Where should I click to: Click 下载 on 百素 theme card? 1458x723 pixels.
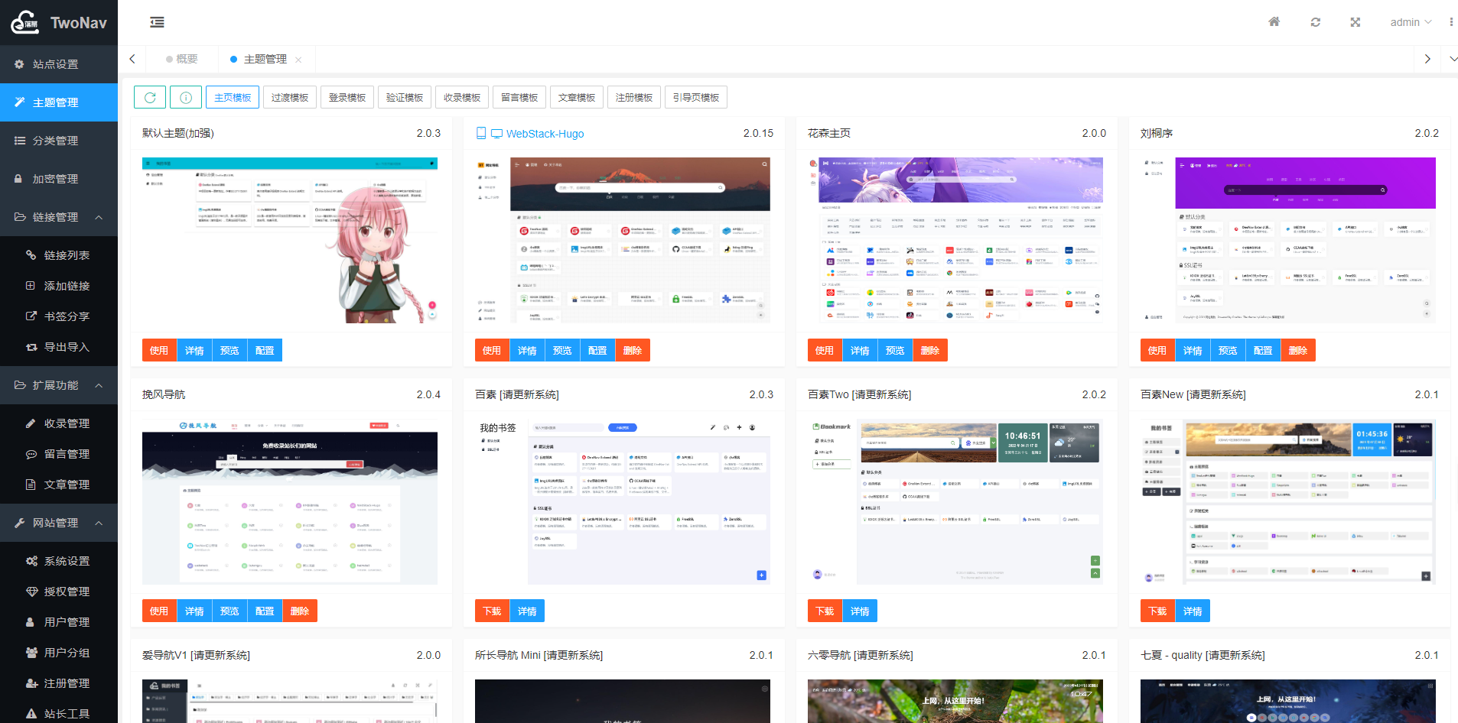pos(492,611)
